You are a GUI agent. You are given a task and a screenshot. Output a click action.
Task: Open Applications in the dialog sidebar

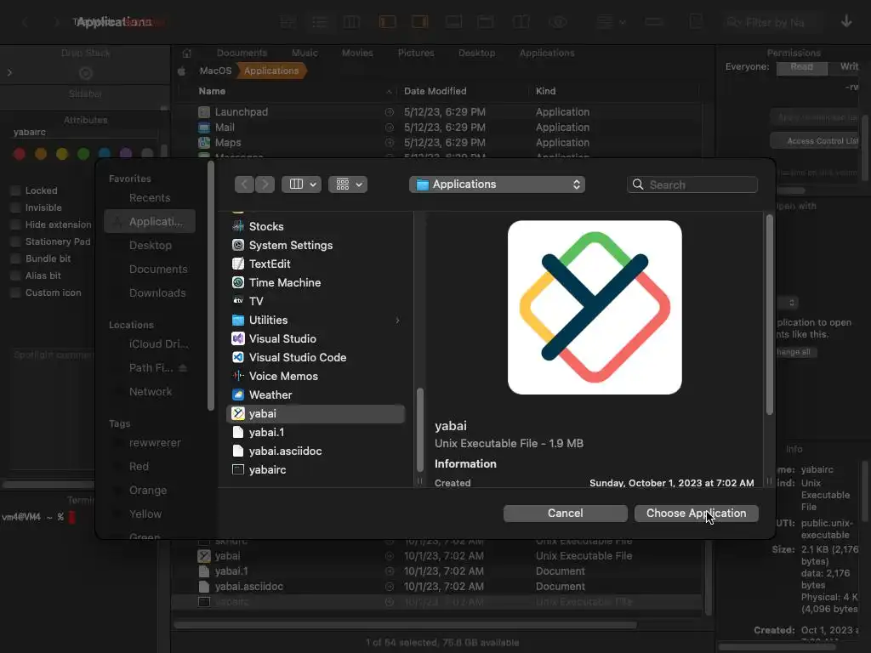pyautogui.click(x=150, y=221)
